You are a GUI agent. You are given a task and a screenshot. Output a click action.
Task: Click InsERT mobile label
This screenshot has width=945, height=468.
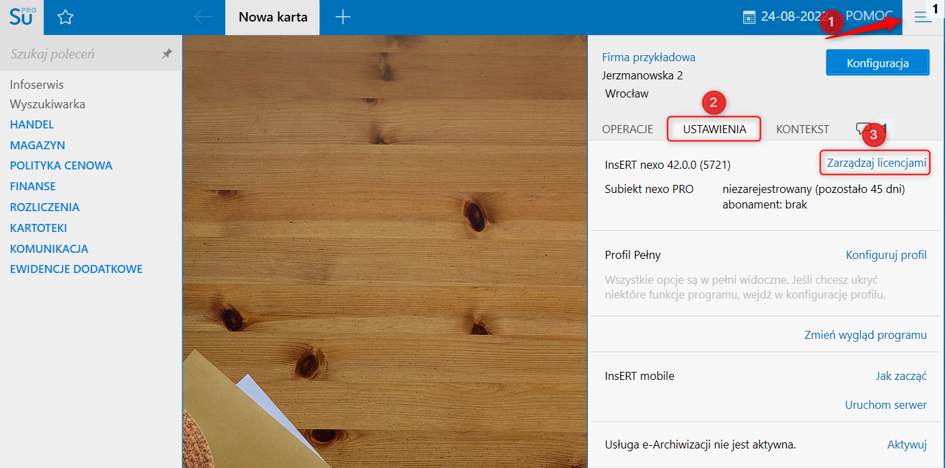coord(640,376)
